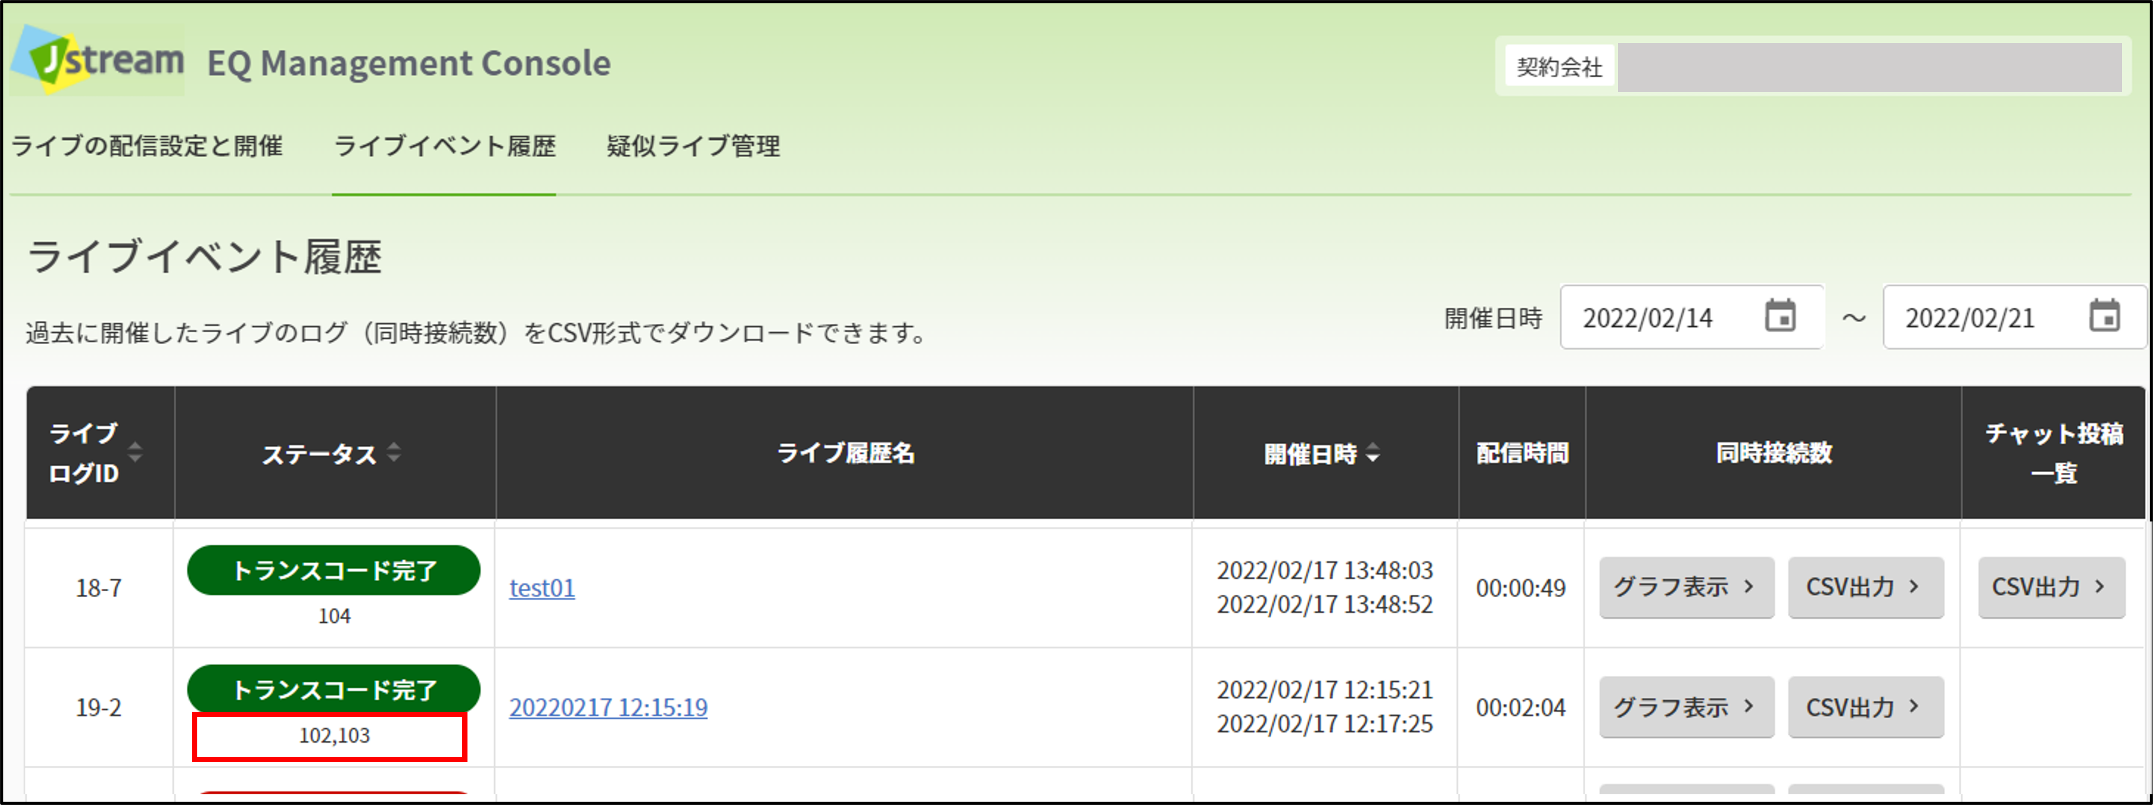Sort by ライブログID column arrows

coord(135,452)
